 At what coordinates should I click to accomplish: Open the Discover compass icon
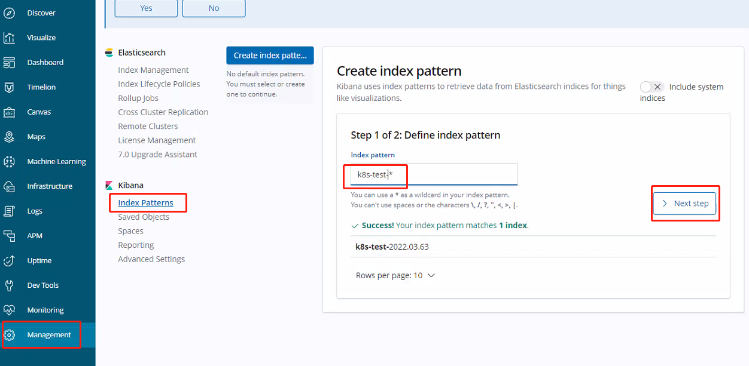pyautogui.click(x=9, y=13)
